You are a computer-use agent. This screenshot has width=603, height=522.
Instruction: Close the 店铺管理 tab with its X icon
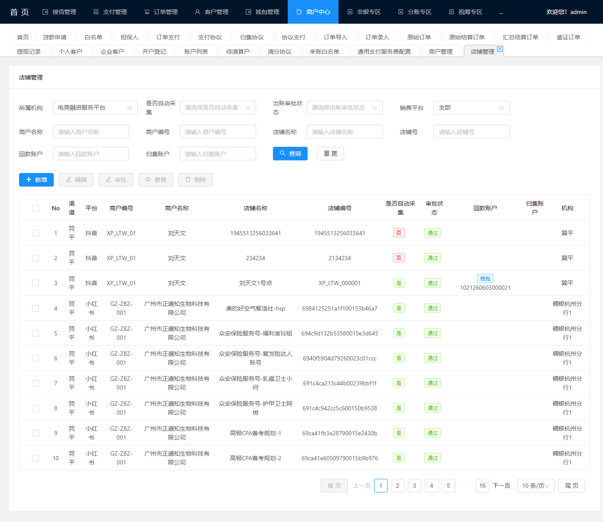[x=500, y=49]
